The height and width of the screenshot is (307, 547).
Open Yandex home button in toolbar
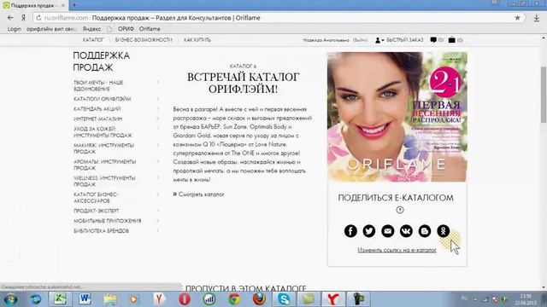[23, 18]
